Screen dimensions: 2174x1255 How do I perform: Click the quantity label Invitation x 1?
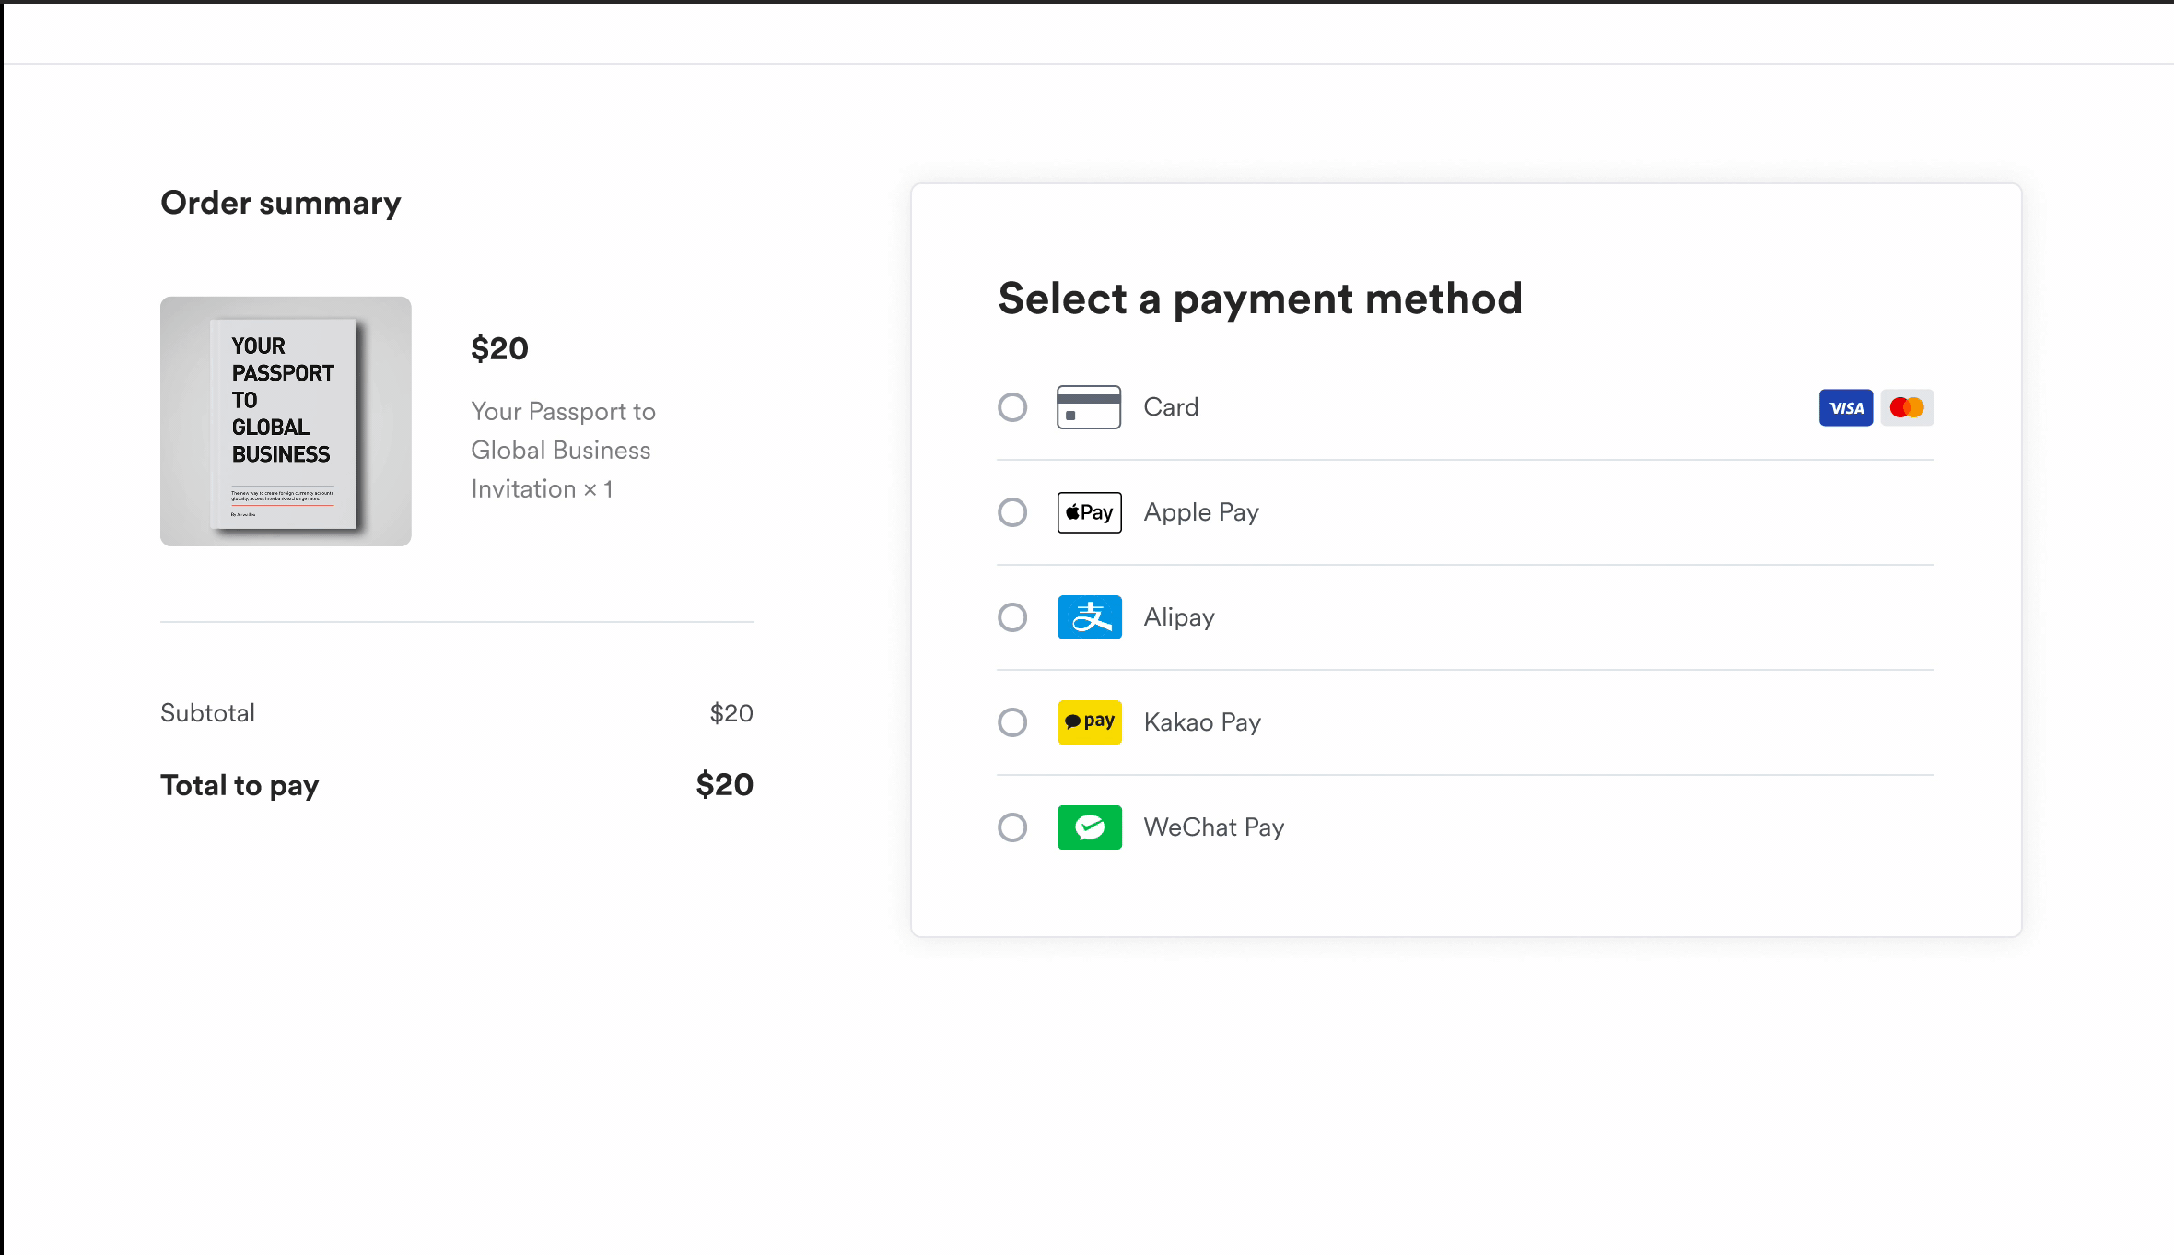542,488
